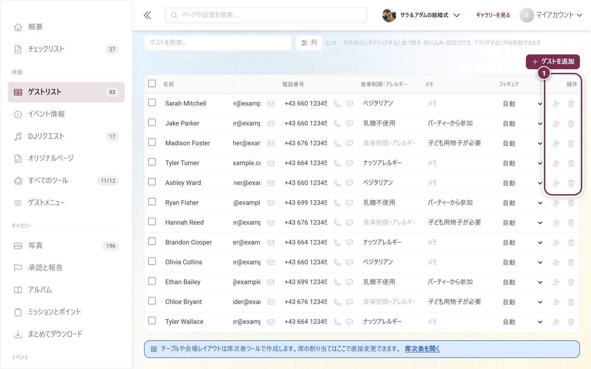
Task: Click the phone icon in Brandon Cooper's row
Action: click(x=337, y=243)
